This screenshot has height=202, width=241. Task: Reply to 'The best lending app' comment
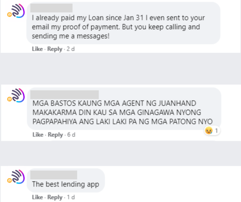pos(55,197)
